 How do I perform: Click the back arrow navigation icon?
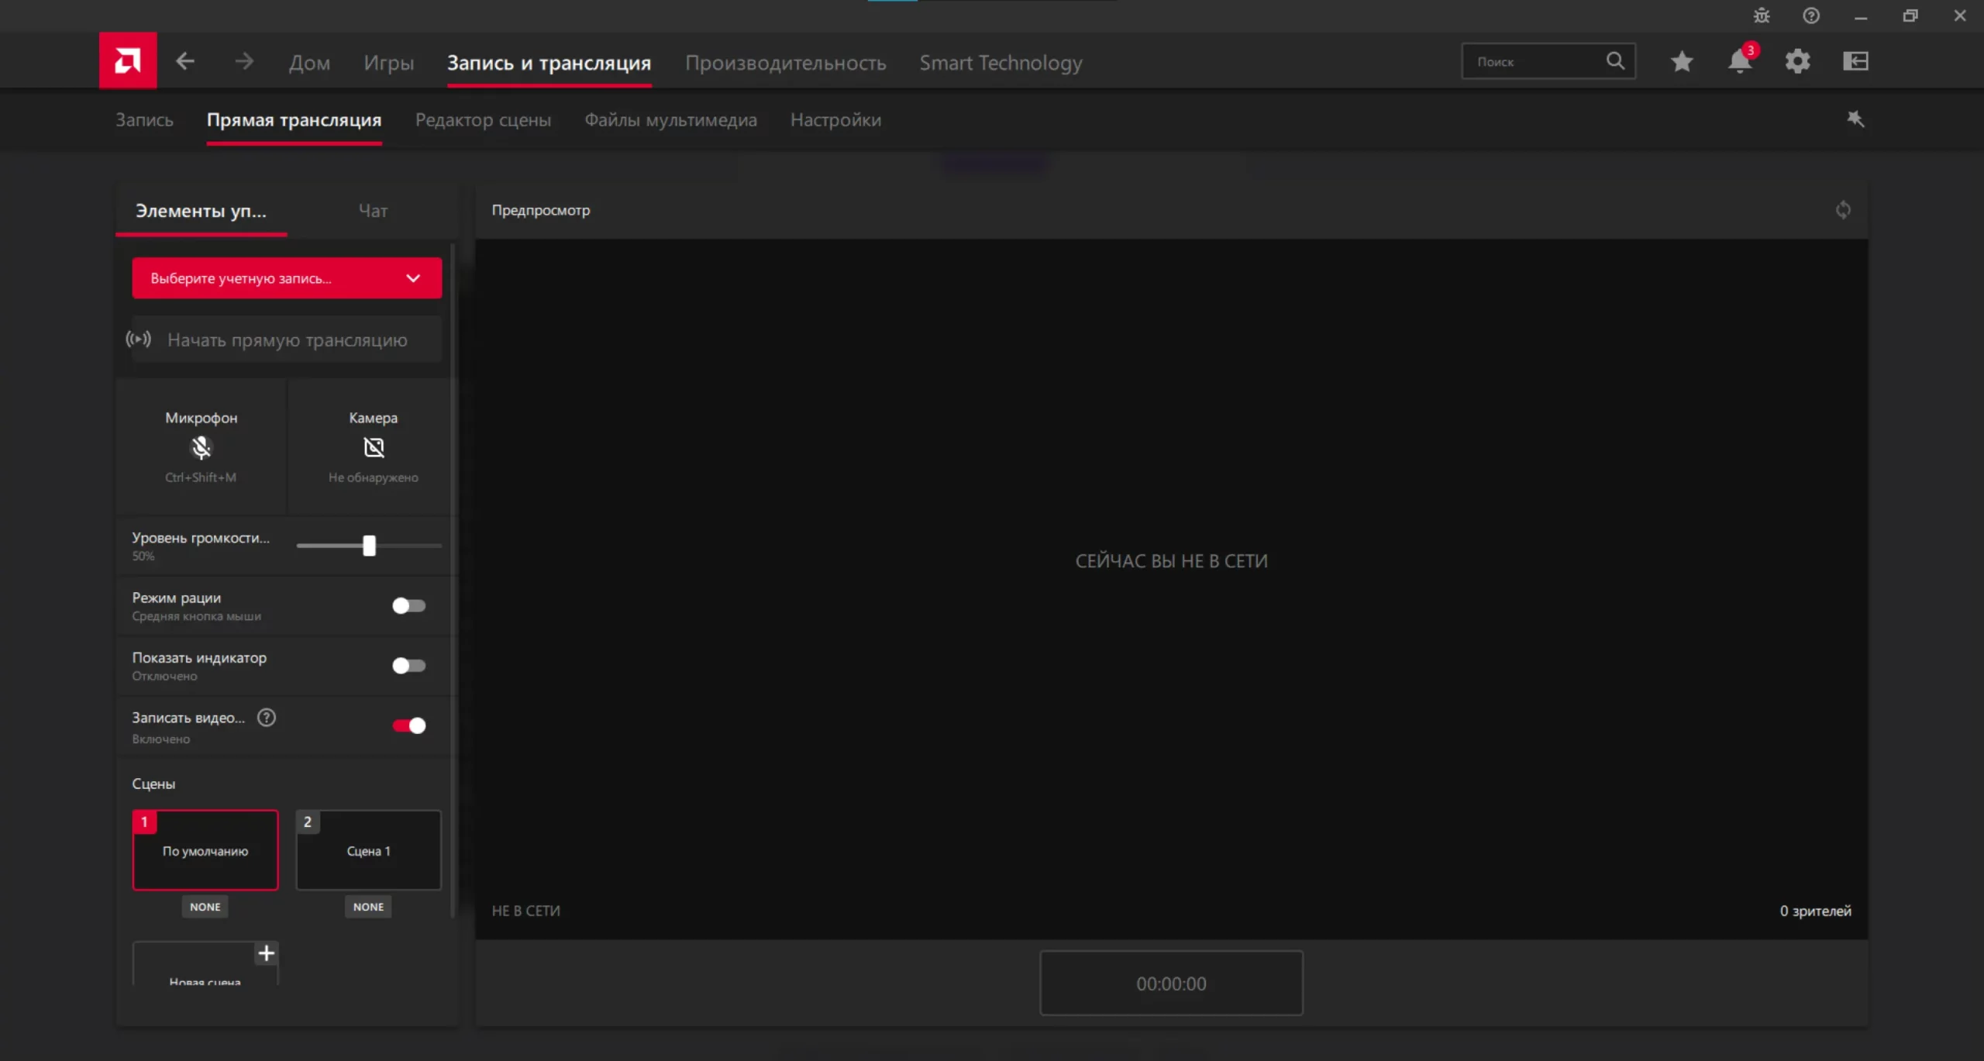(184, 61)
